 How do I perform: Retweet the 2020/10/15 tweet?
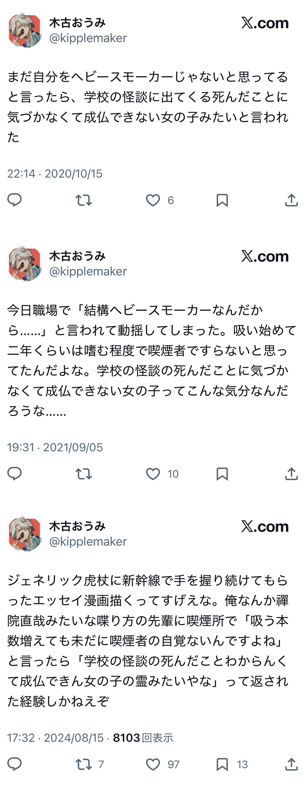click(x=84, y=200)
